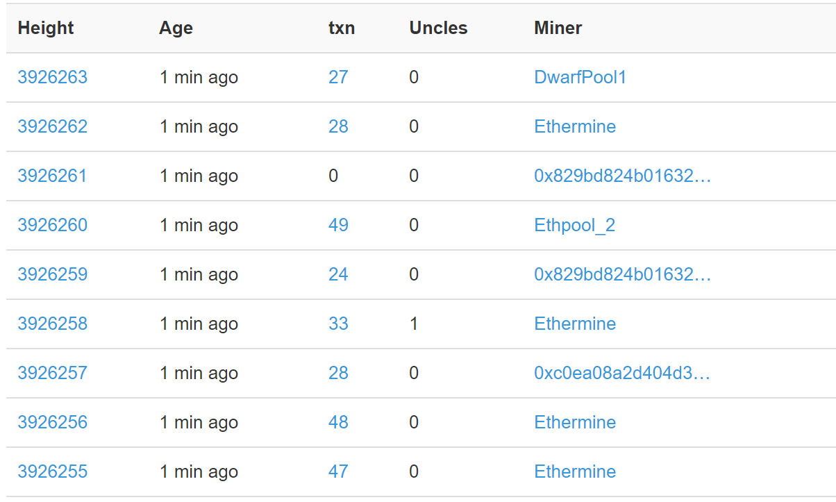Screen dimensions: 836x502
Task: Open block height 3926260
Action: [53, 225]
